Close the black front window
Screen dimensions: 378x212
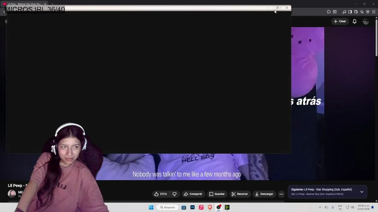[x=286, y=8]
